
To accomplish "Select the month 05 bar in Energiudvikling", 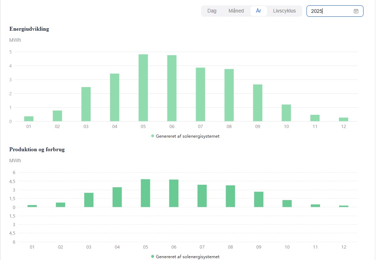I will coord(143,88).
